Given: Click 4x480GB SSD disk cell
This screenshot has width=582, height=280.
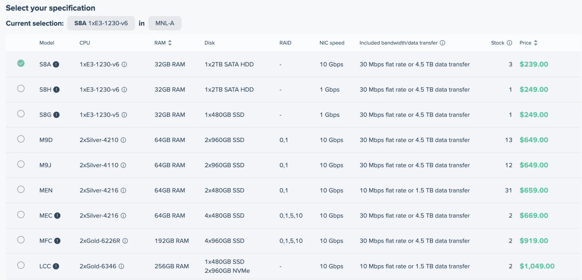Looking at the screenshot, I should pyautogui.click(x=224, y=216).
